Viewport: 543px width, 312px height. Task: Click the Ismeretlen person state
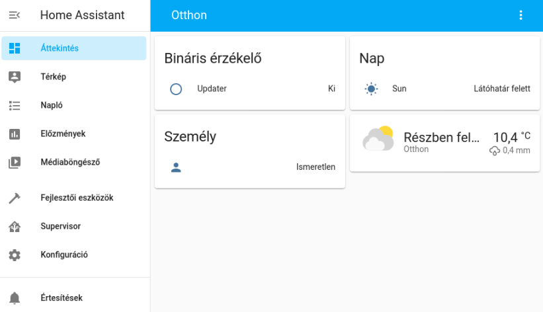tap(315, 167)
